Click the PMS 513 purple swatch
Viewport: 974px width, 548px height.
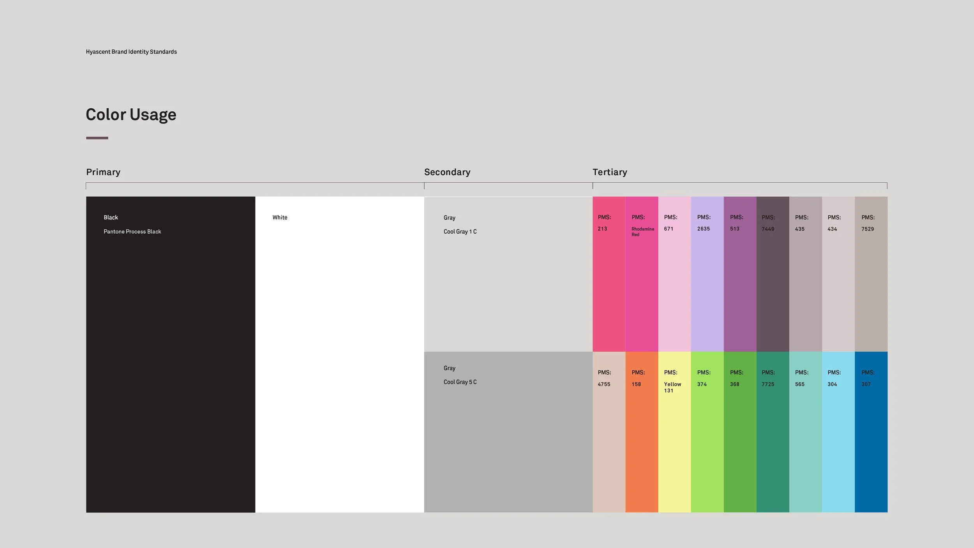click(740, 274)
